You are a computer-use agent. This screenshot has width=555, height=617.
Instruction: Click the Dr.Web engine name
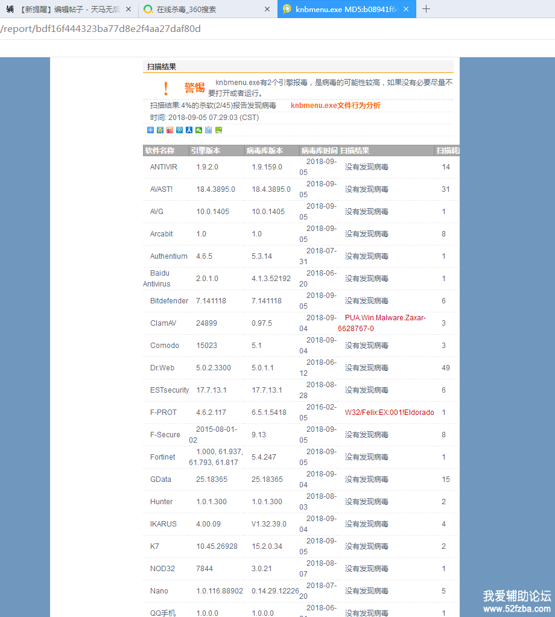[x=162, y=368]
